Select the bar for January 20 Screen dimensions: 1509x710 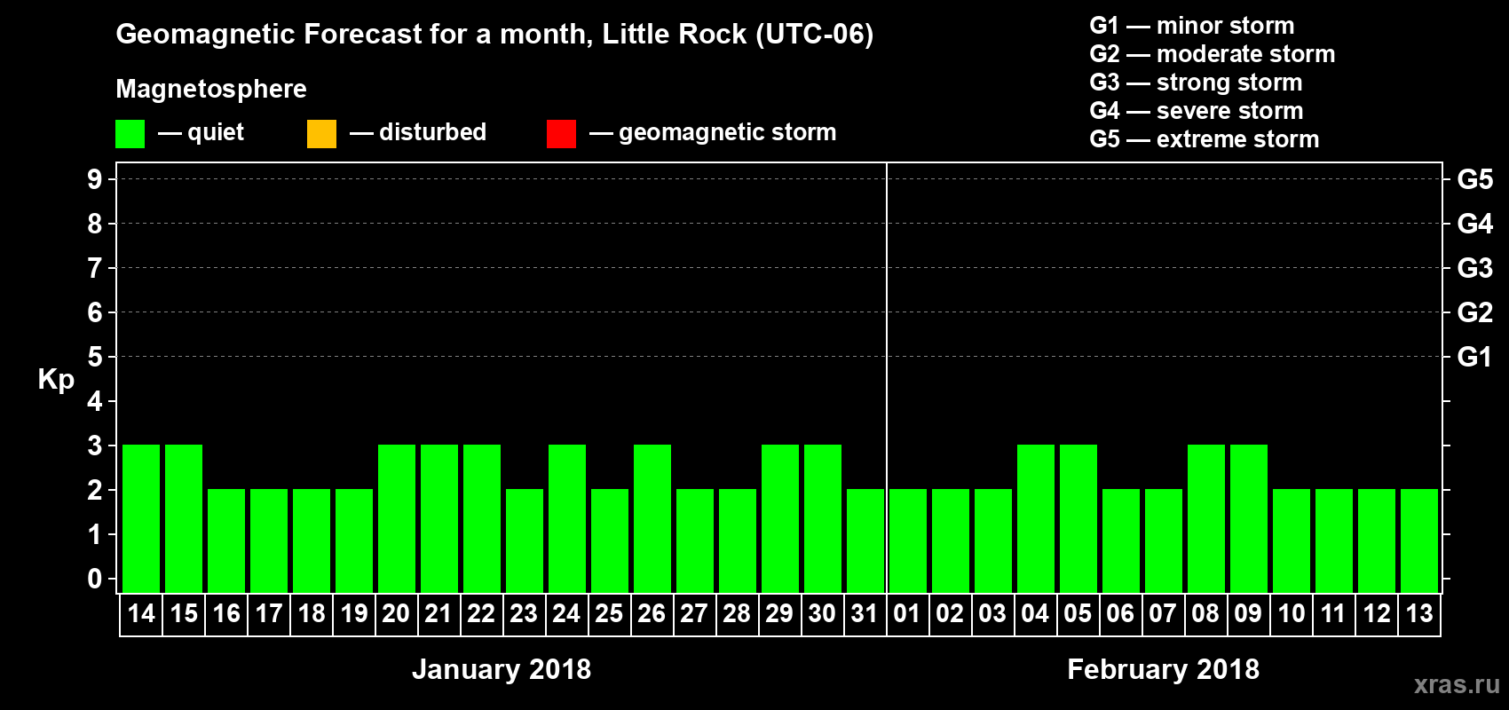tap(397, 518)
